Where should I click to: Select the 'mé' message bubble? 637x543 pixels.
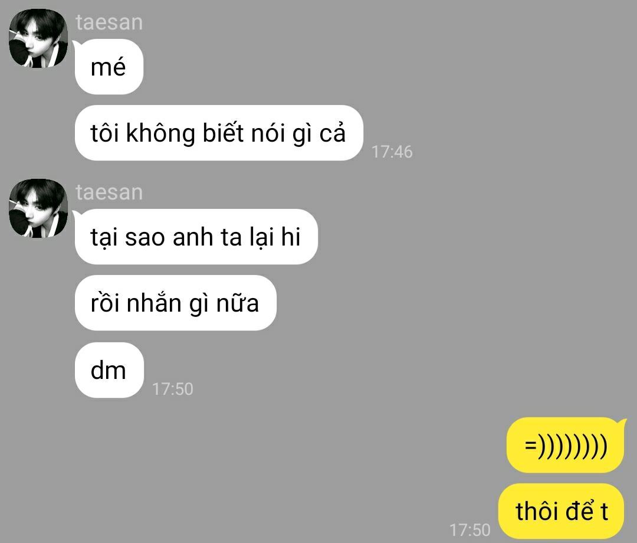coord(109,67)
